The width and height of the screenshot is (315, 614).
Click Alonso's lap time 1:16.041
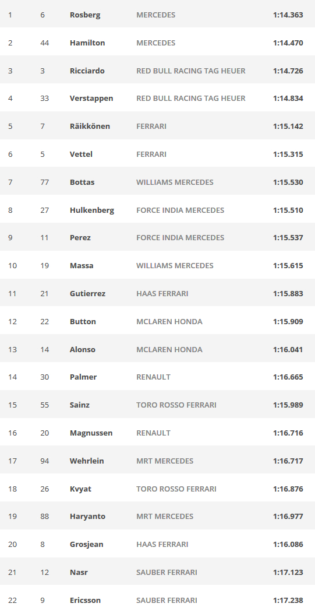click(x=288, y=349)
